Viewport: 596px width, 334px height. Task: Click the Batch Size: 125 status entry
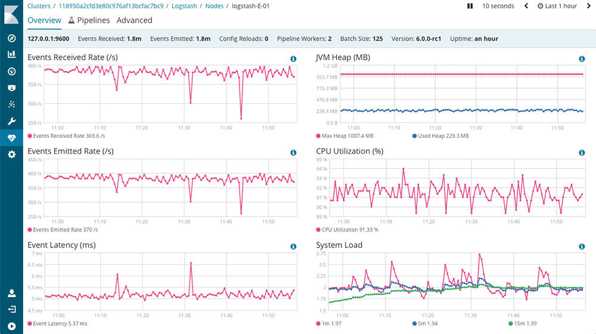[x=362, y=39]
